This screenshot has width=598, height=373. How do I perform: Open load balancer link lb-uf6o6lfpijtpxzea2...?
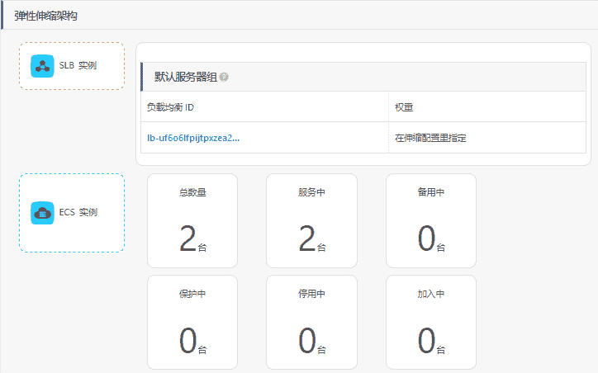click(x=193, y=138)
